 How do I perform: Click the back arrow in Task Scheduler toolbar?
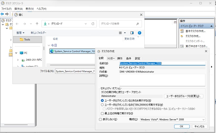tap(2, 14)
